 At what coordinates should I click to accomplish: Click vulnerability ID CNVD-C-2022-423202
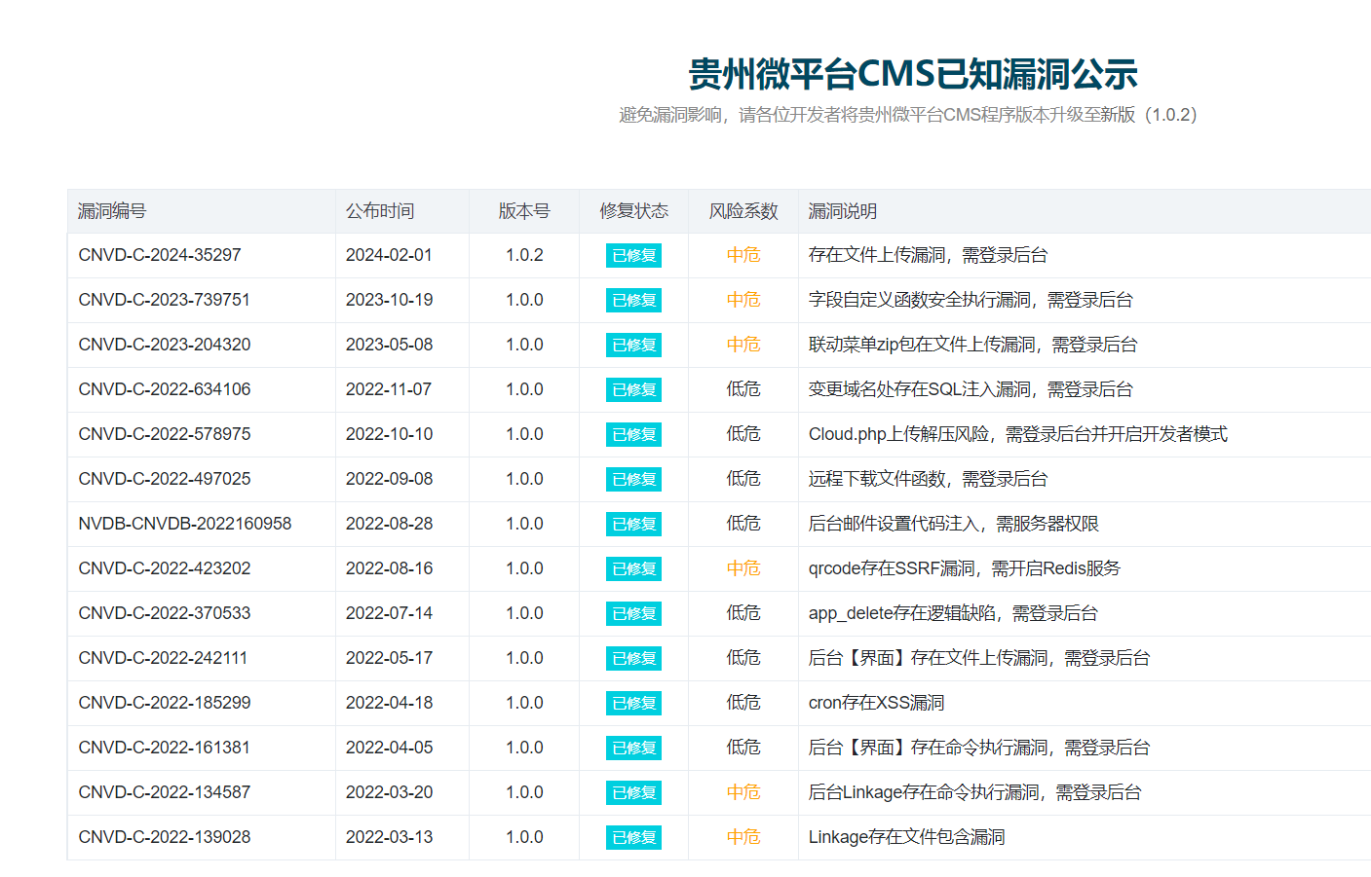[x=165, y=568]
